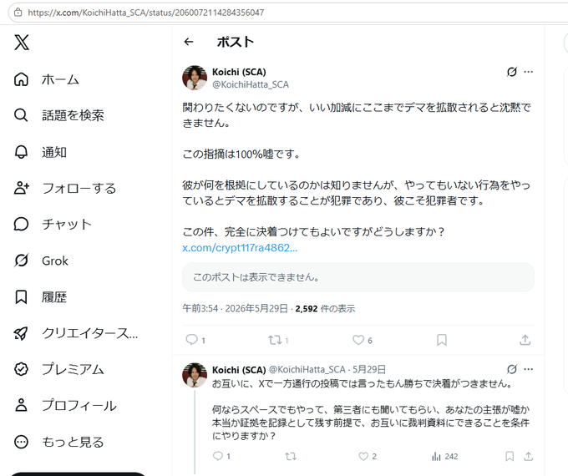Ask Grok about the reply post
This screenshot has width=568, height=476.
click(512, 369)
